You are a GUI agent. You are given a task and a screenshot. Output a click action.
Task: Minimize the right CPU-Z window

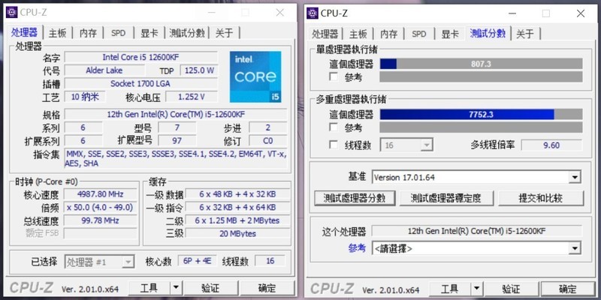[512, 13]
